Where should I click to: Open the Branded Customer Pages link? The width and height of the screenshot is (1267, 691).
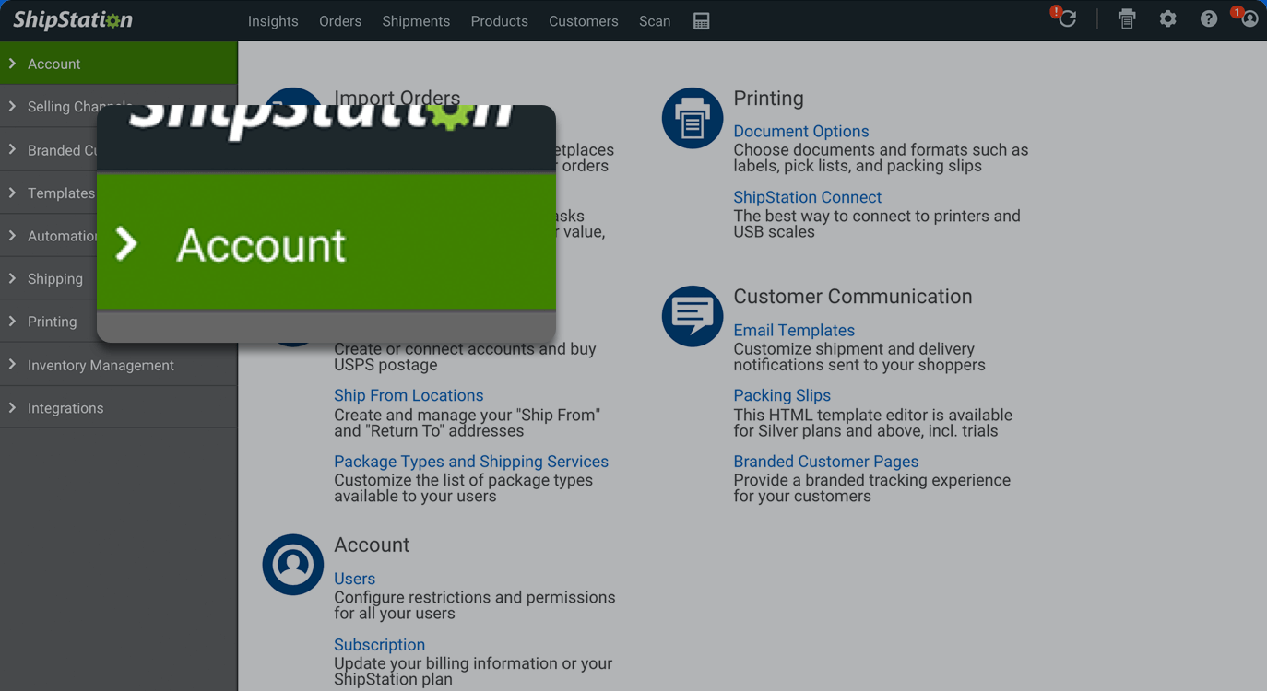(x=826, y=462)
